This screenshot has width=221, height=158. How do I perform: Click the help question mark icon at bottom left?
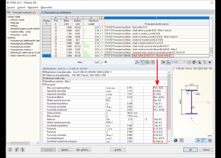click(x=10, y=150)
